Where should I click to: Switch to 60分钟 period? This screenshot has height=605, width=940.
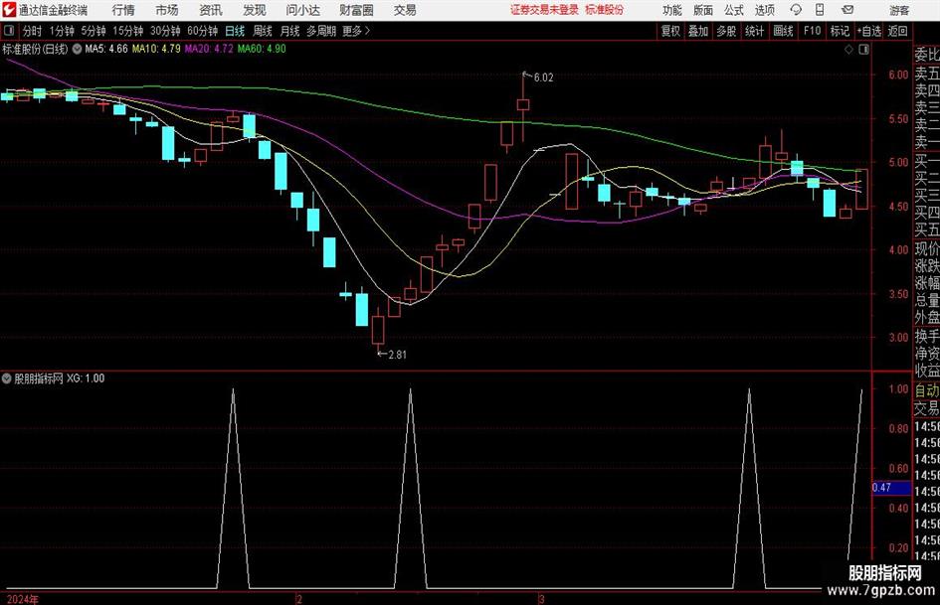click(202, 31)
